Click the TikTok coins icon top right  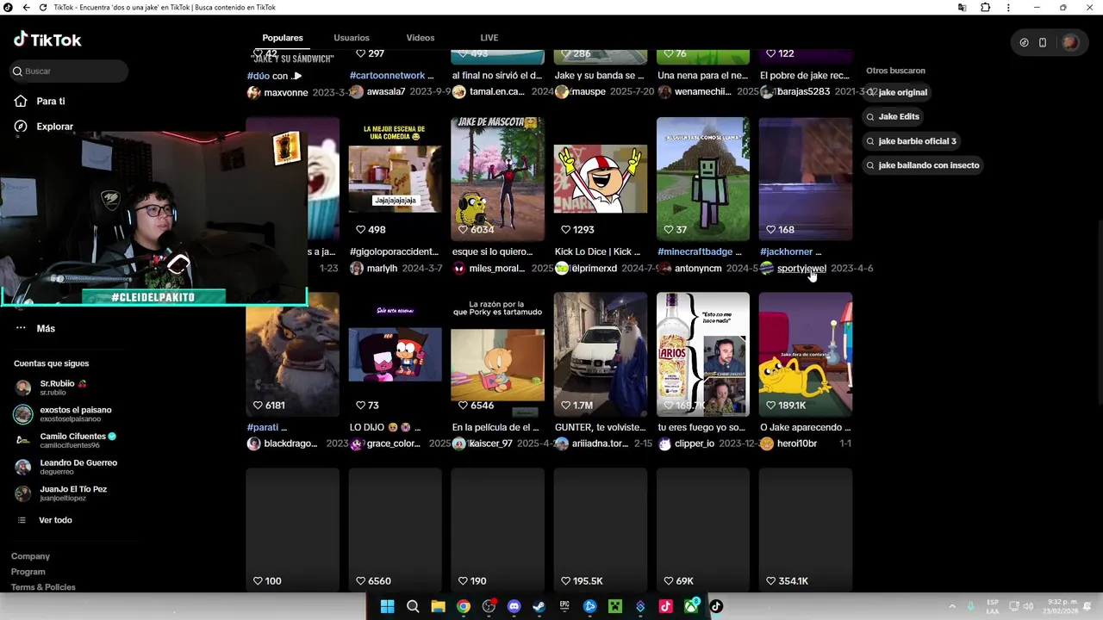point(1024,42)
